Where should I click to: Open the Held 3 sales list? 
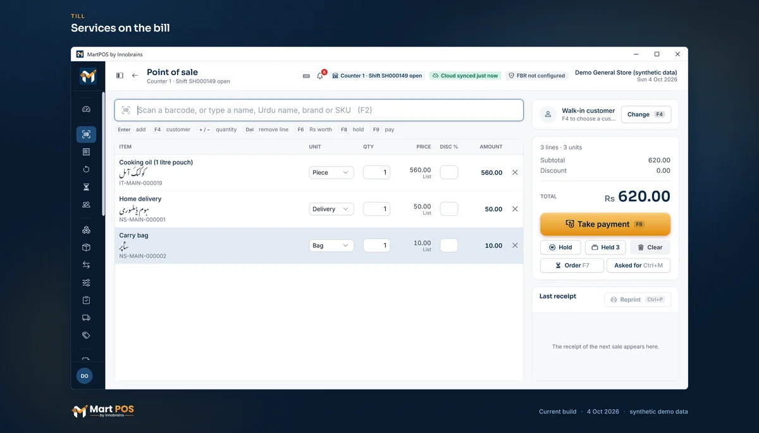coord(605,247)
